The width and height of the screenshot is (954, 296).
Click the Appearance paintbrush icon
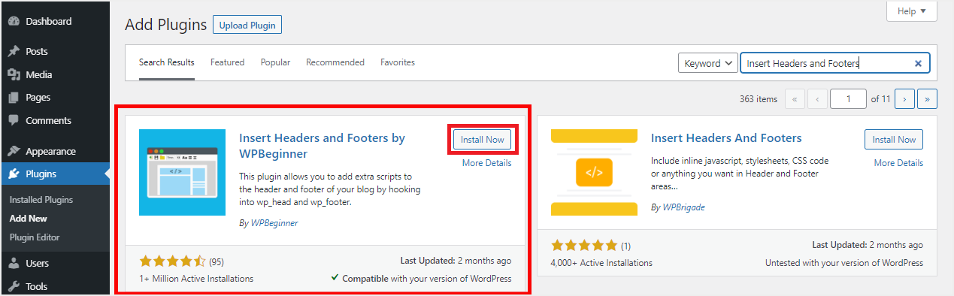[x=14, y=151]
